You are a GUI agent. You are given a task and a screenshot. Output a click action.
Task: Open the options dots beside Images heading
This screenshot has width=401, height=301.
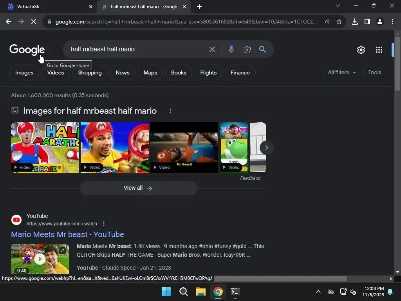click(170, 111)
